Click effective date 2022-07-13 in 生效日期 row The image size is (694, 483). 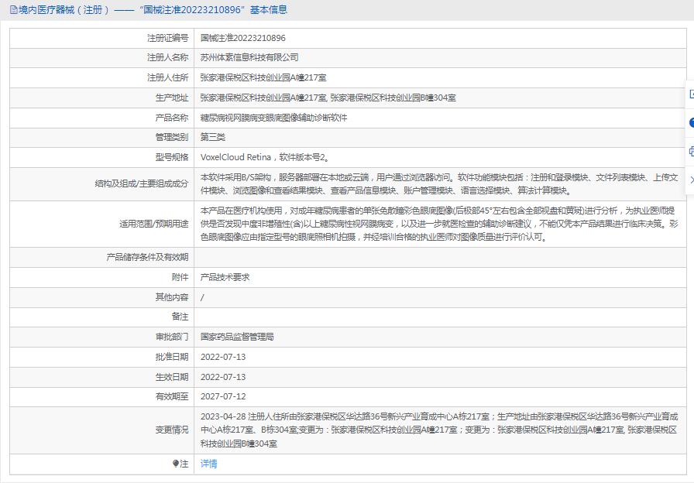click(x=223, y=377)
